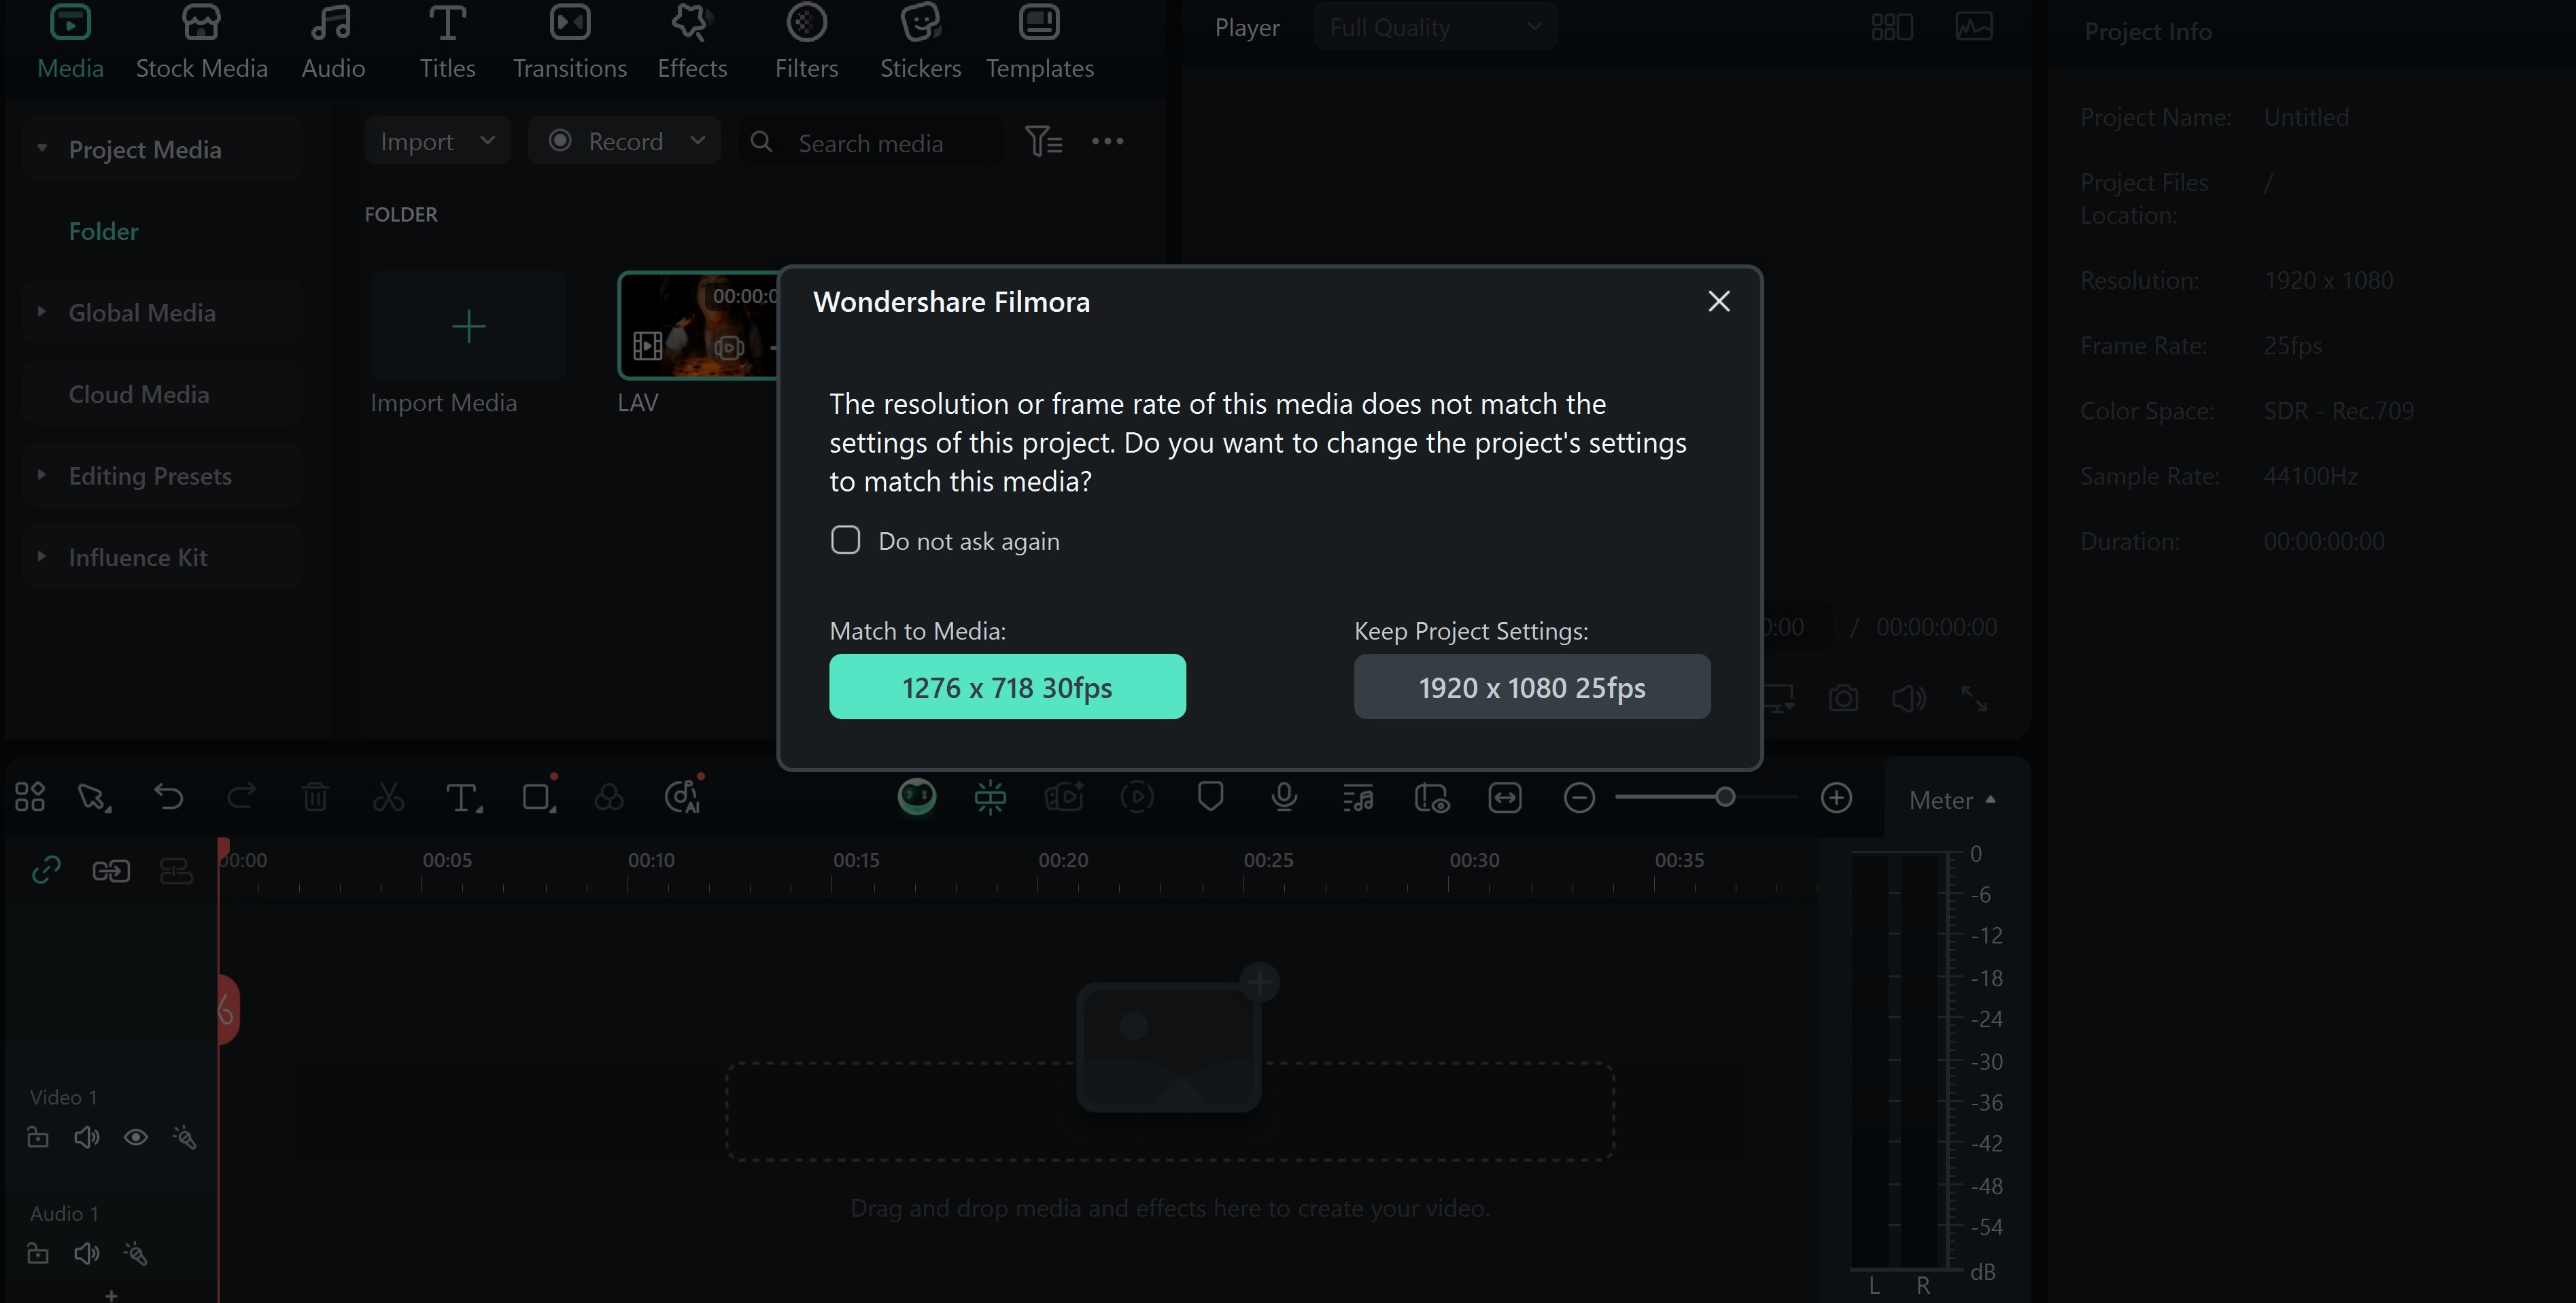This screenshot has height=1303, width=2576.
Task: Open the media filter sort icon
Action: (x=1043, y=141)
